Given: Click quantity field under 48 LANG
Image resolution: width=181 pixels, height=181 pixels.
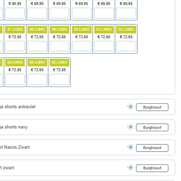Looking at the screenshot, I should 37,46.
